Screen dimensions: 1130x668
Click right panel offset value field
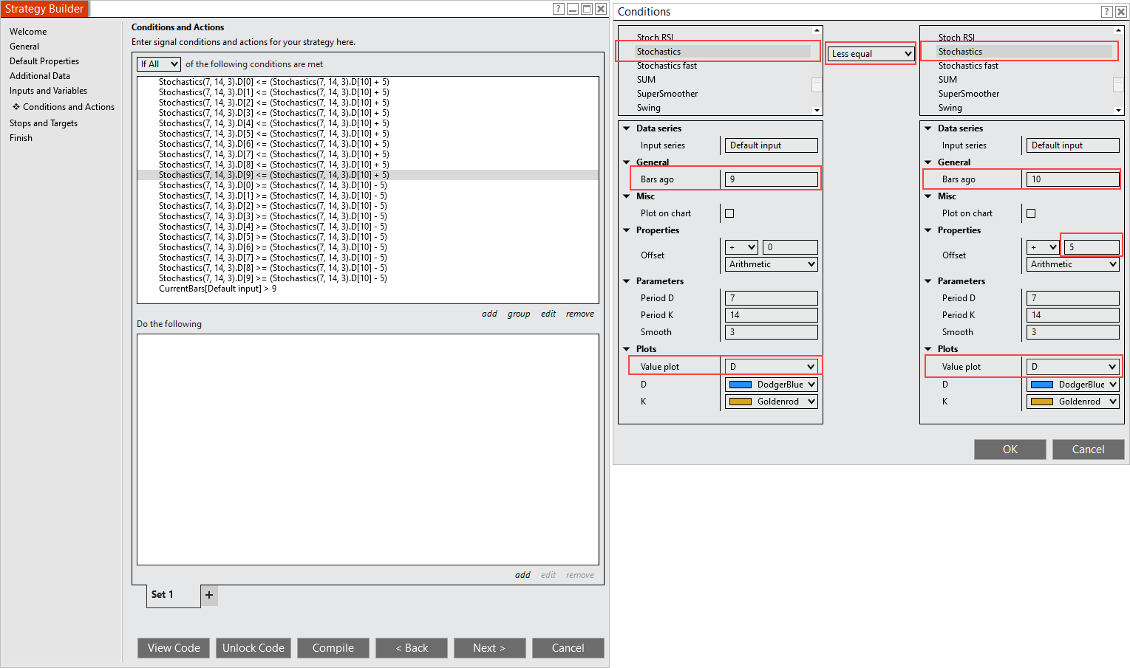coord(1091,247)
